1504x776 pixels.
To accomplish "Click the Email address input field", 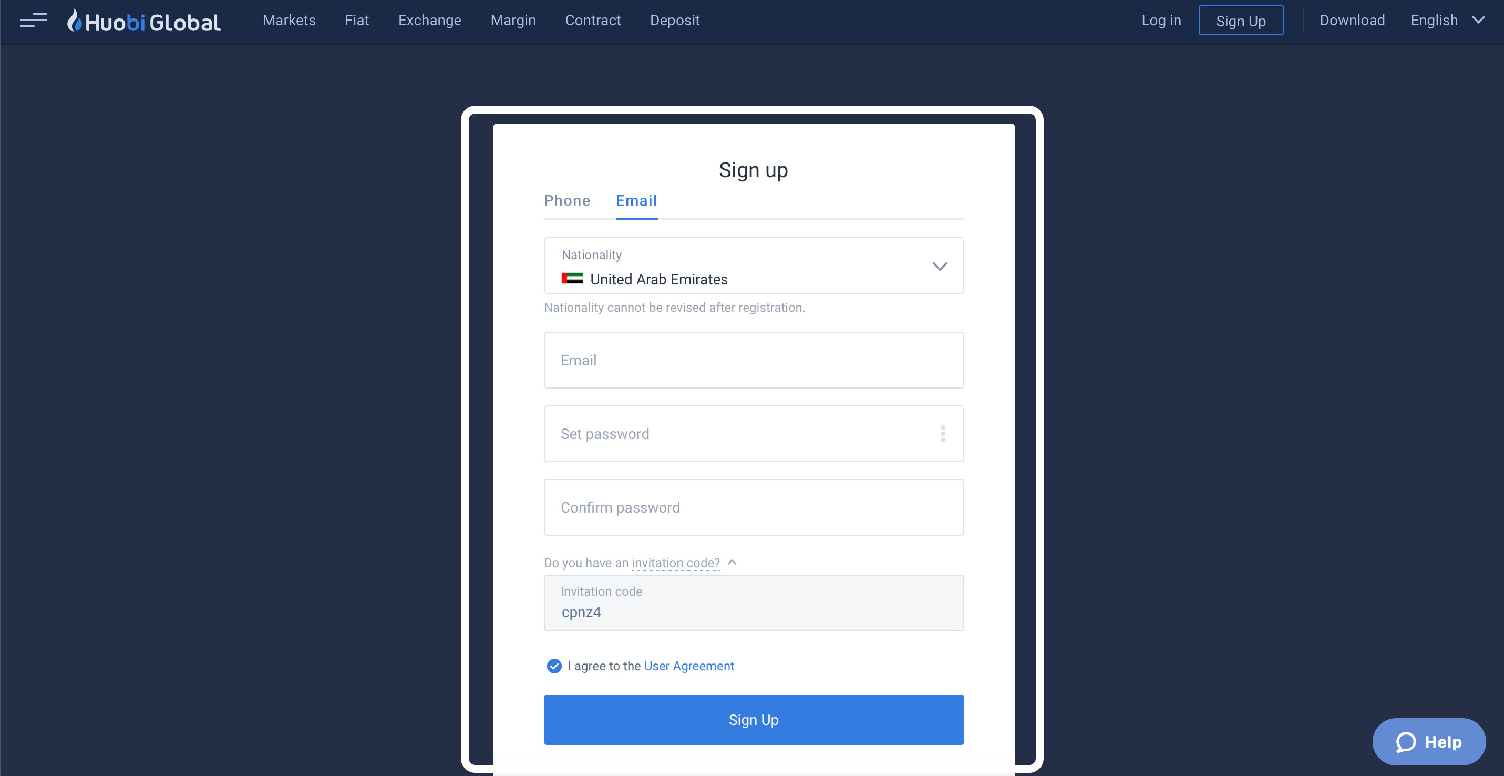I will 754,360.
